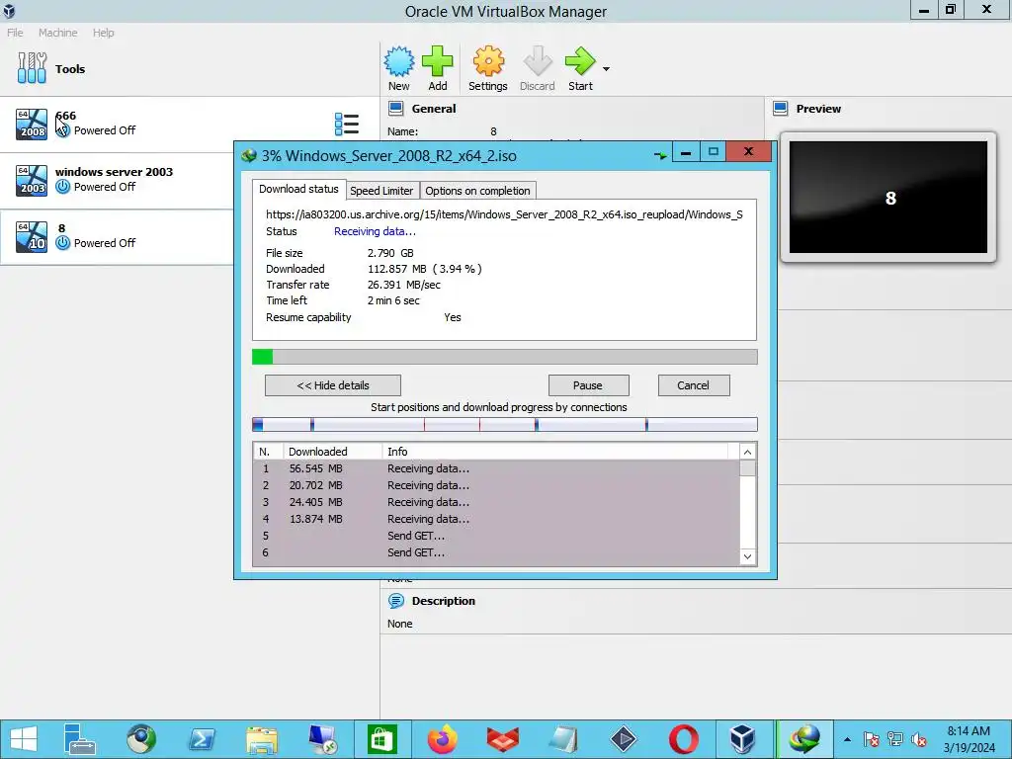The height and width of the screenshot is (759, 1012).
Task: Click the Hide details button
Action: (x=333, y=385)
